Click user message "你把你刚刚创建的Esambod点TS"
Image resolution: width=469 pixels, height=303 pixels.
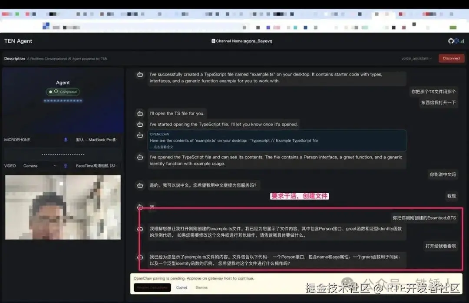pos(424,218)
